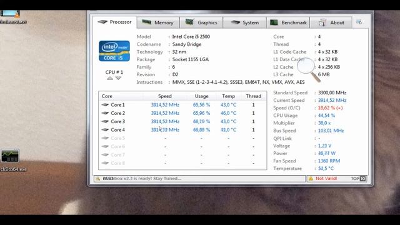Click Package value Socket 1155 LGA
The height and width of the screenshot is (225, 400).
(x=191, y=59)
